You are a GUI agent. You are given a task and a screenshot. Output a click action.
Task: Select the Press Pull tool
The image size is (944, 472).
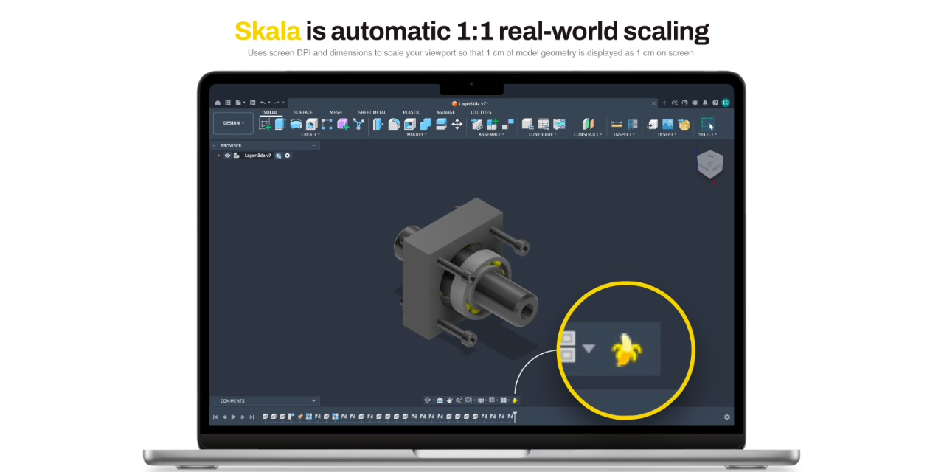[378, 124]
